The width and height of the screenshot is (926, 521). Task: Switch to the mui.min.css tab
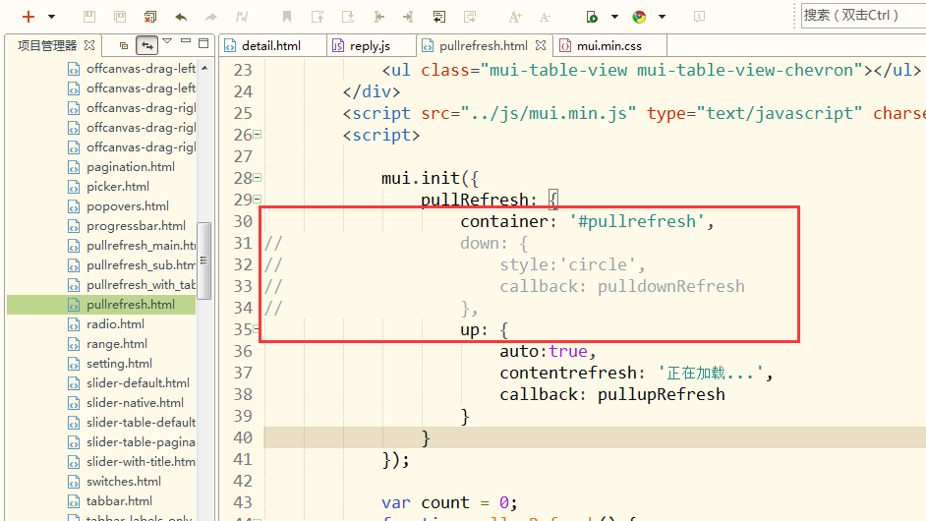[x=610, y=45]
